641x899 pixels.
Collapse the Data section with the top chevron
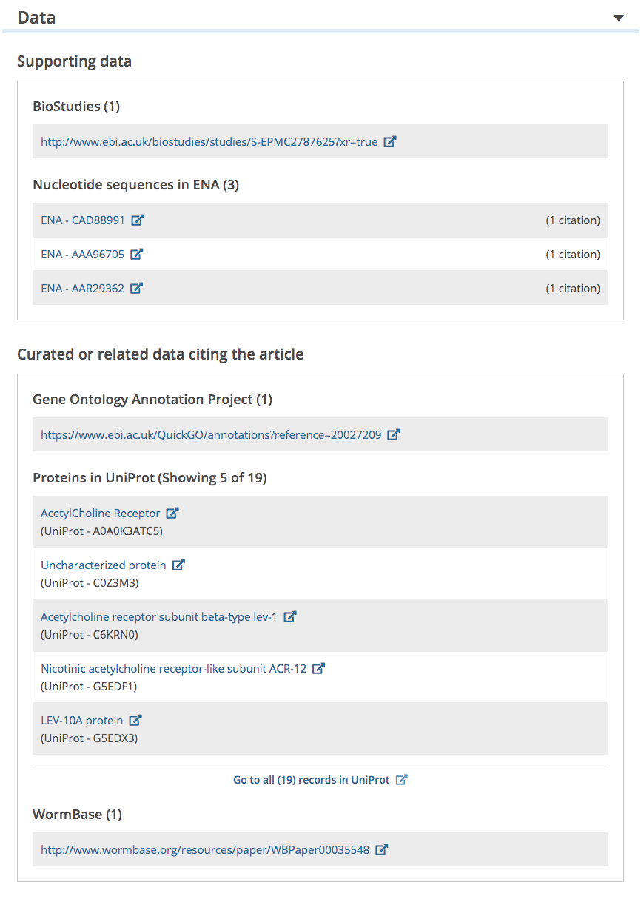[618, 16]
